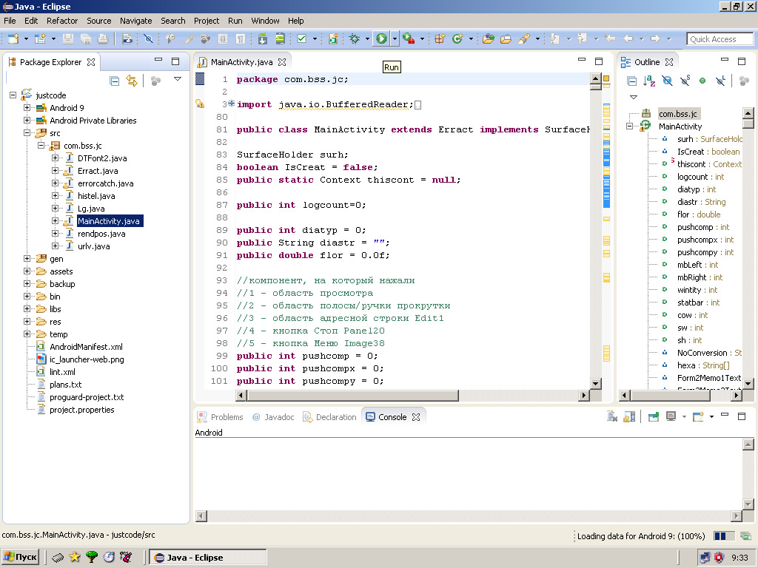This screenshot has height=568, width=758.
Task: Click the Open Type toolbar icon
Action: pos(488,38)
